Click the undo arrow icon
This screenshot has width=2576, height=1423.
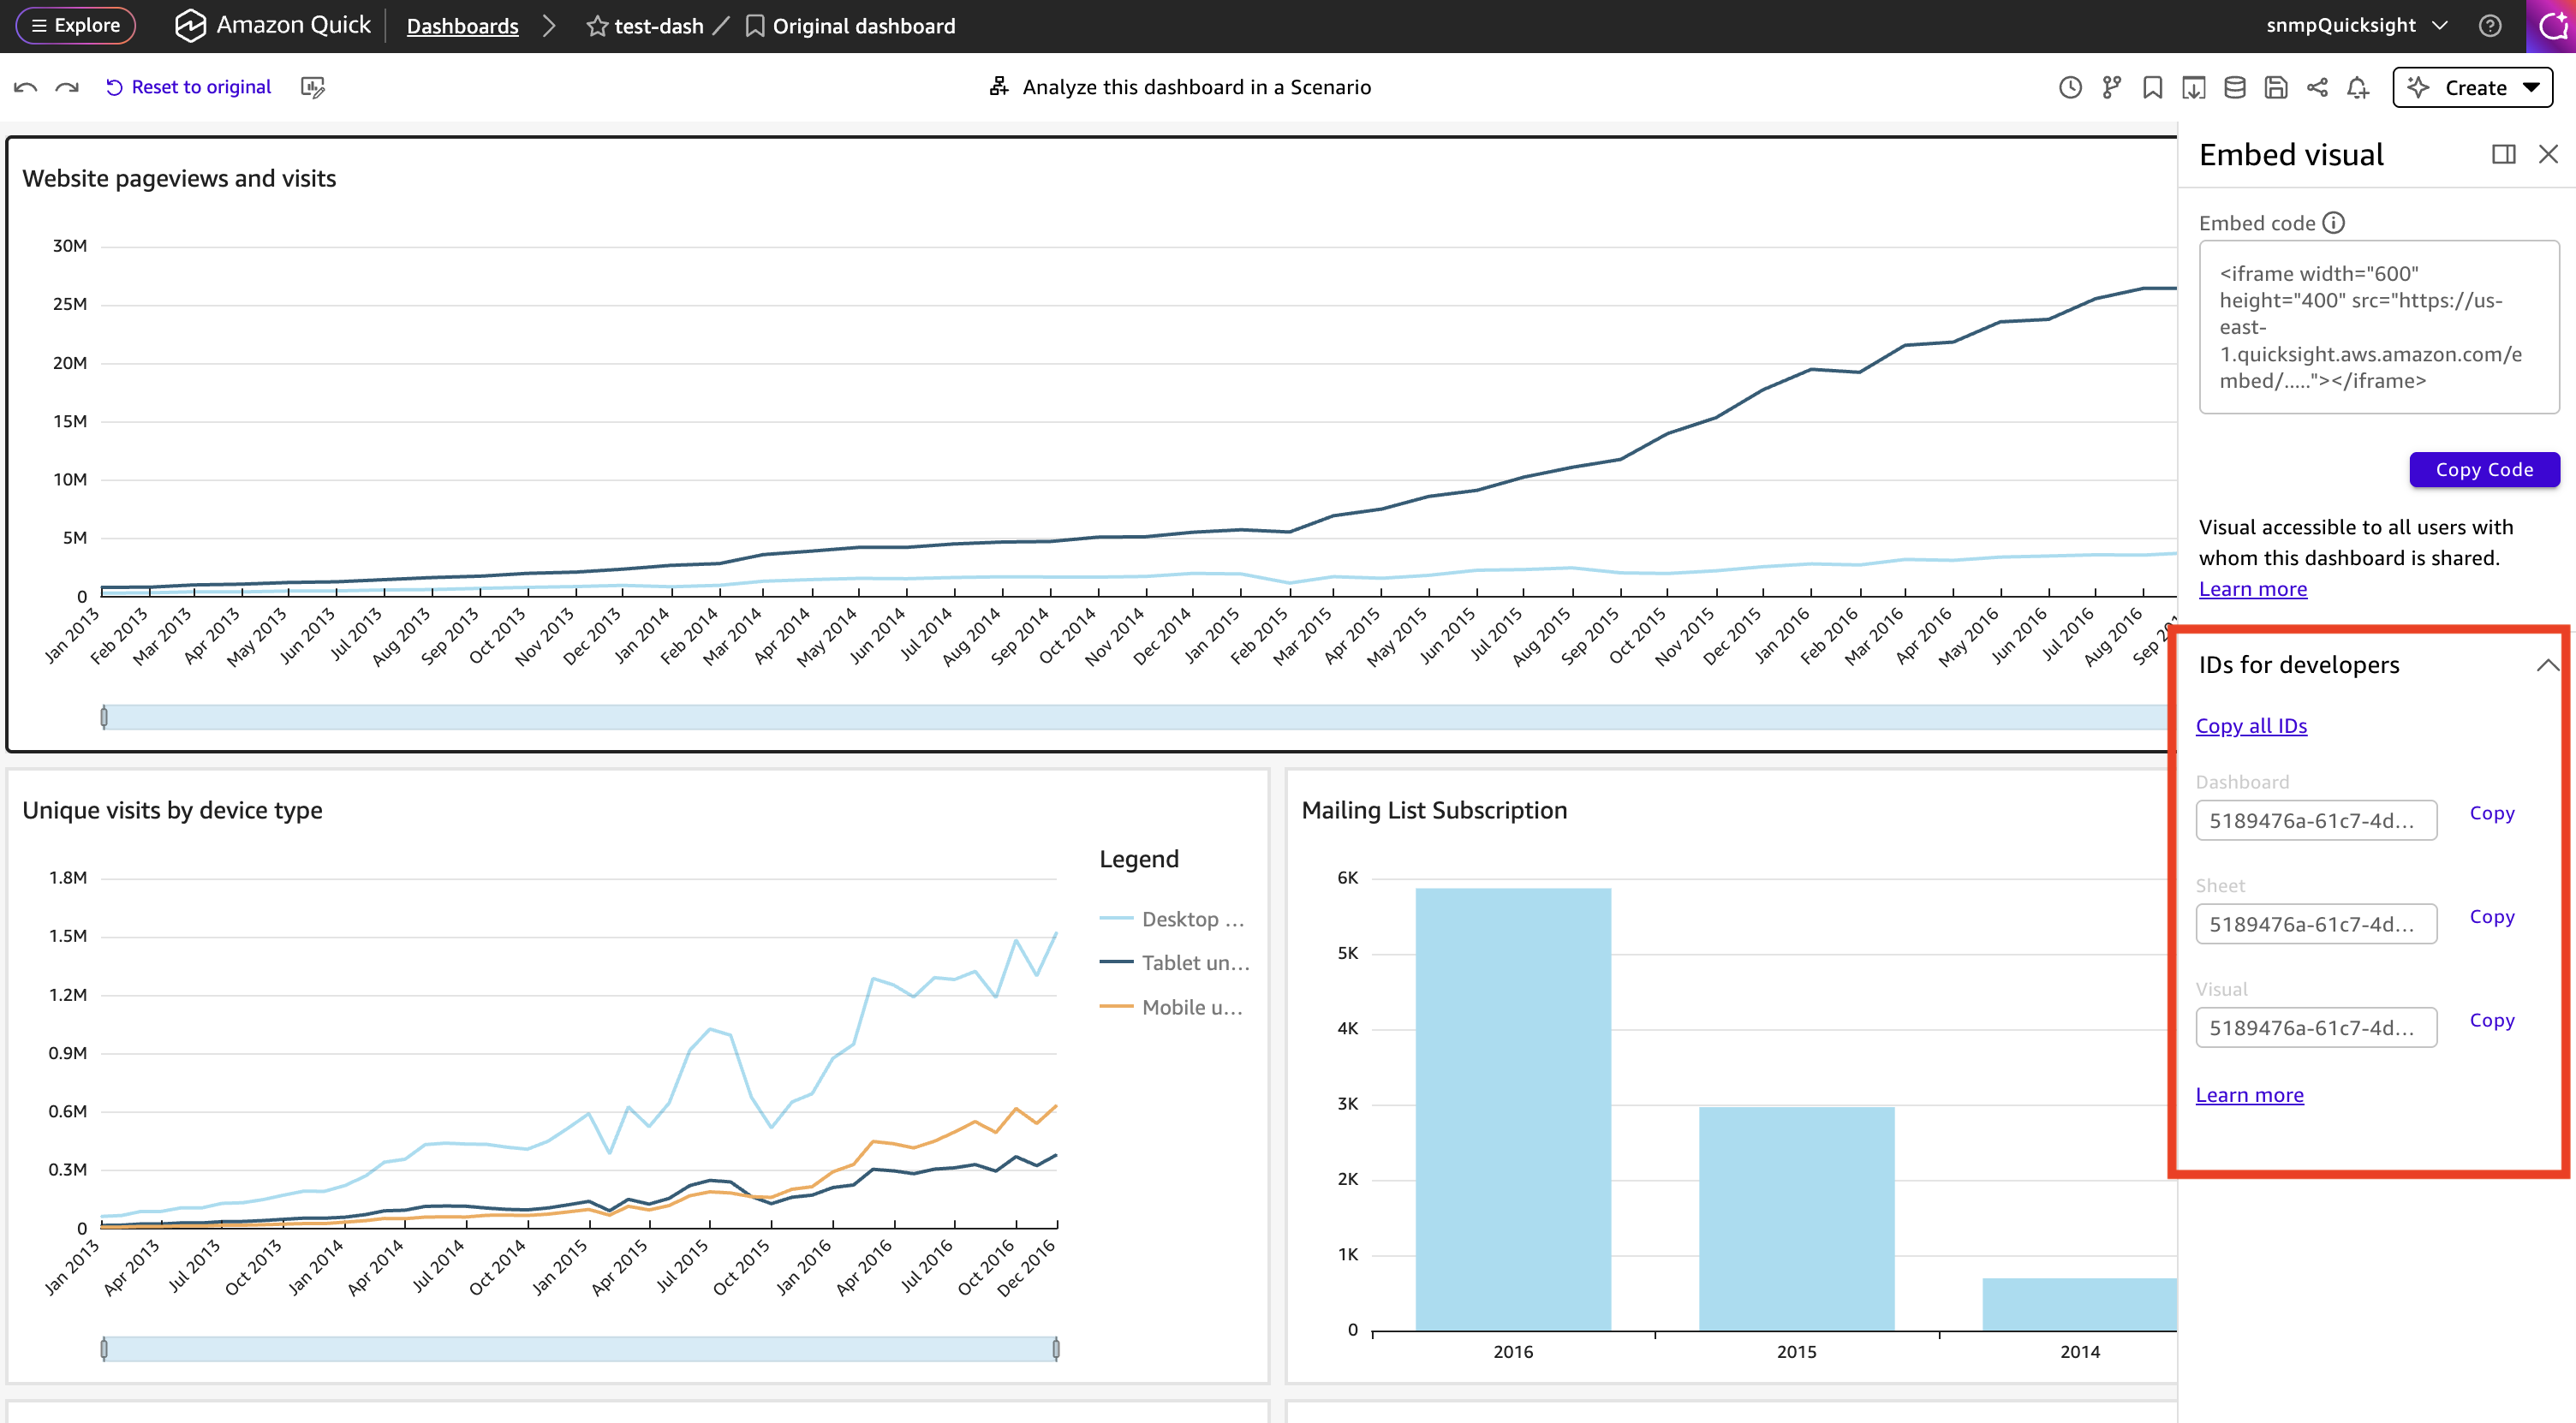(x=26, y=87)
